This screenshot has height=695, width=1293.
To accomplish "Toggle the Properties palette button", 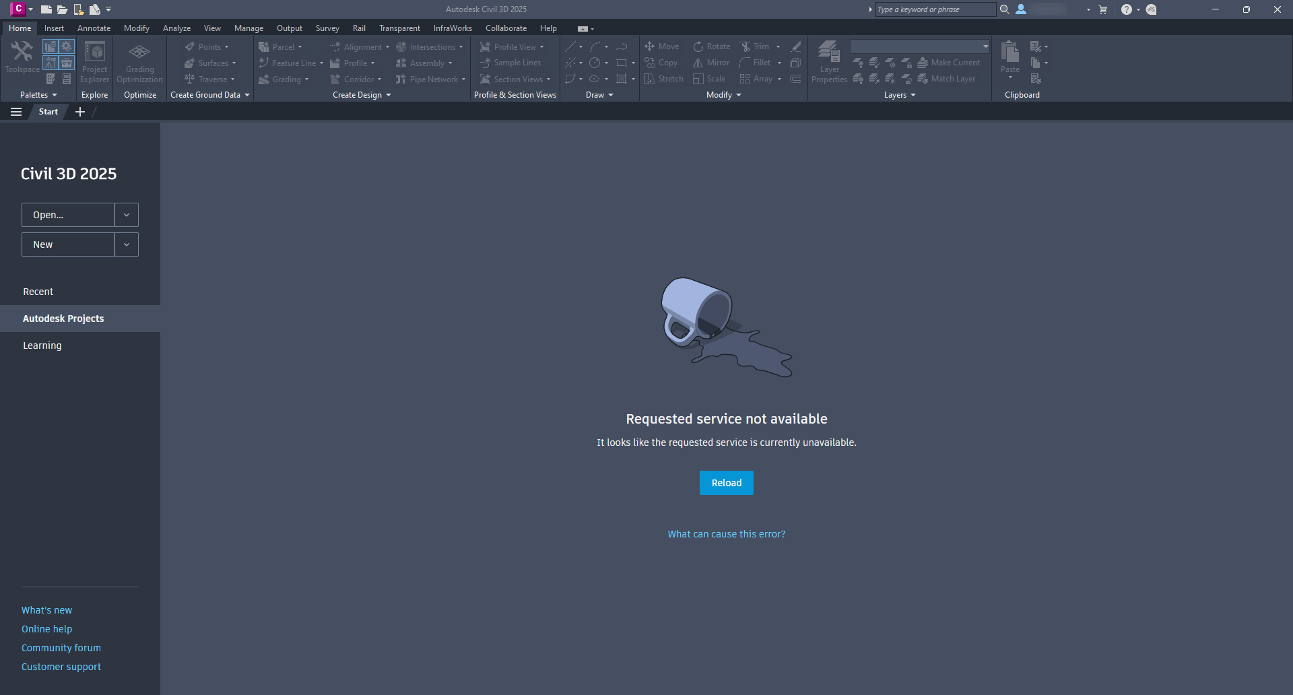I will (67, 79).
